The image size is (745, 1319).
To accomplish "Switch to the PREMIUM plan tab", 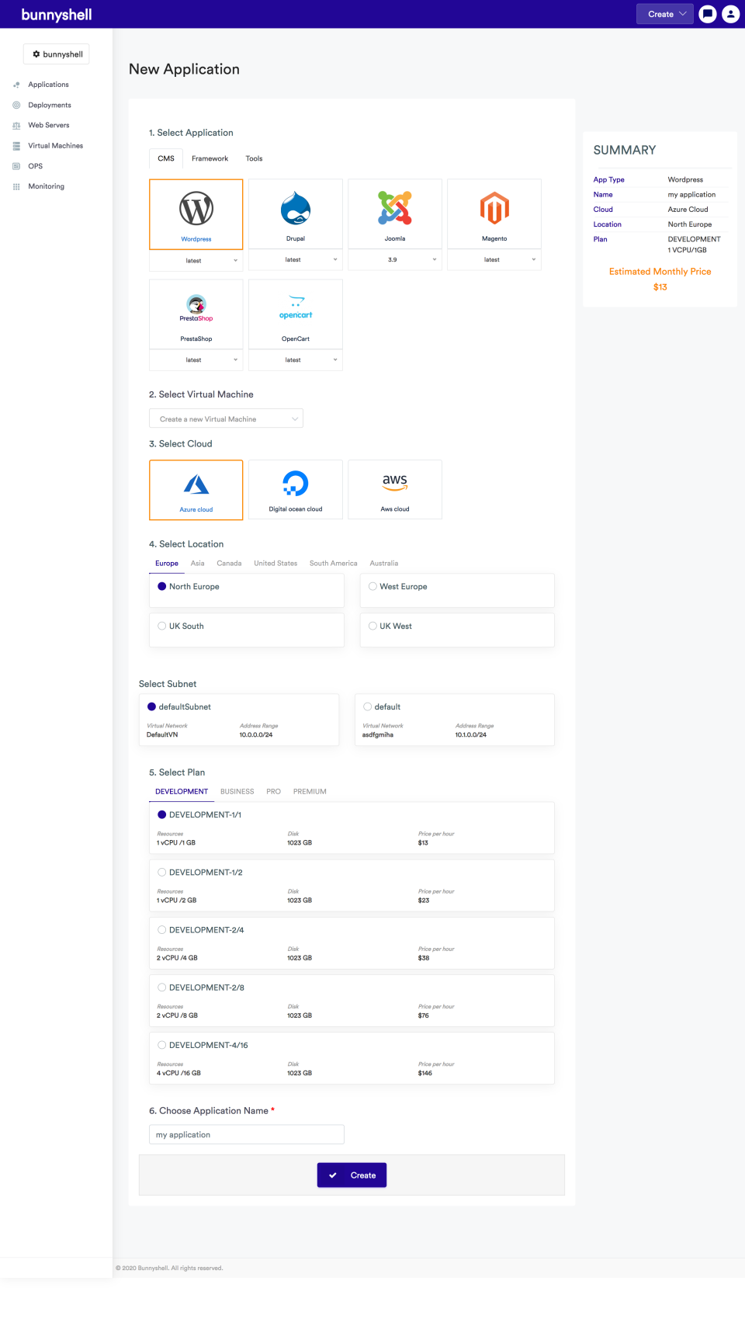I will [x=310, y=792].
